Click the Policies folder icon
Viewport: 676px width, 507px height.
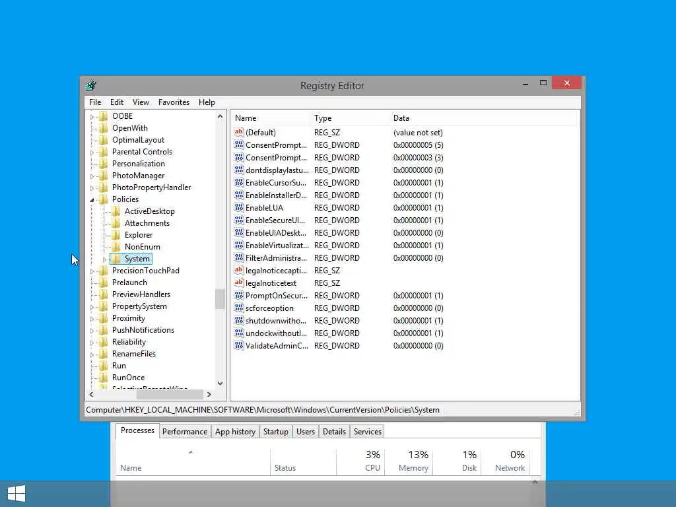pyautogui.click(x=104, y=199)
